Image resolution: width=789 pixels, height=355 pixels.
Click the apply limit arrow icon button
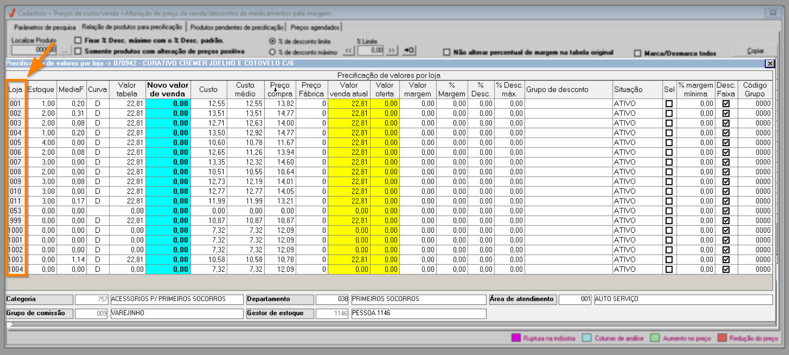click(409, 51)
